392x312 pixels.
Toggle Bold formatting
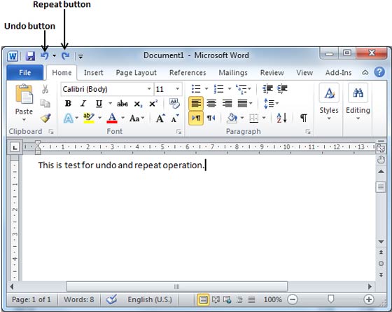[68, 104]
